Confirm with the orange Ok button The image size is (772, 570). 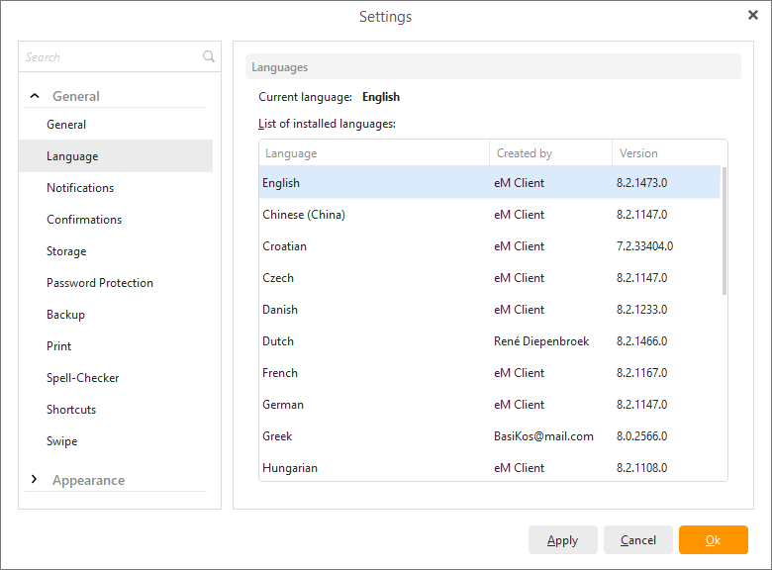[713, 540]
